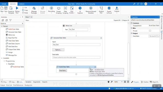Switch to the HOME ribbon tab
Image resolution: width=163 pixels, height=92 pixels.
(x=4, y=4)
